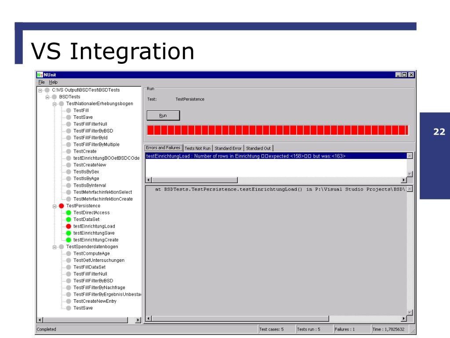
Task: Switch to Errors and Failures tab
Action: coord(163,148)
